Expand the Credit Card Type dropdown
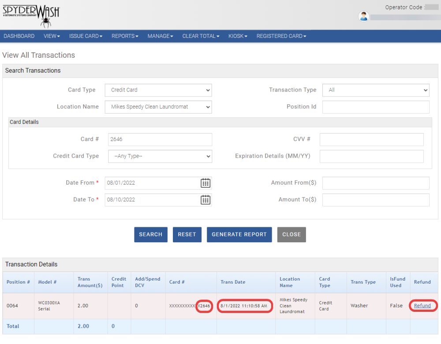The width and height of the screenshot is (441, 344). [x=160, y=156]
